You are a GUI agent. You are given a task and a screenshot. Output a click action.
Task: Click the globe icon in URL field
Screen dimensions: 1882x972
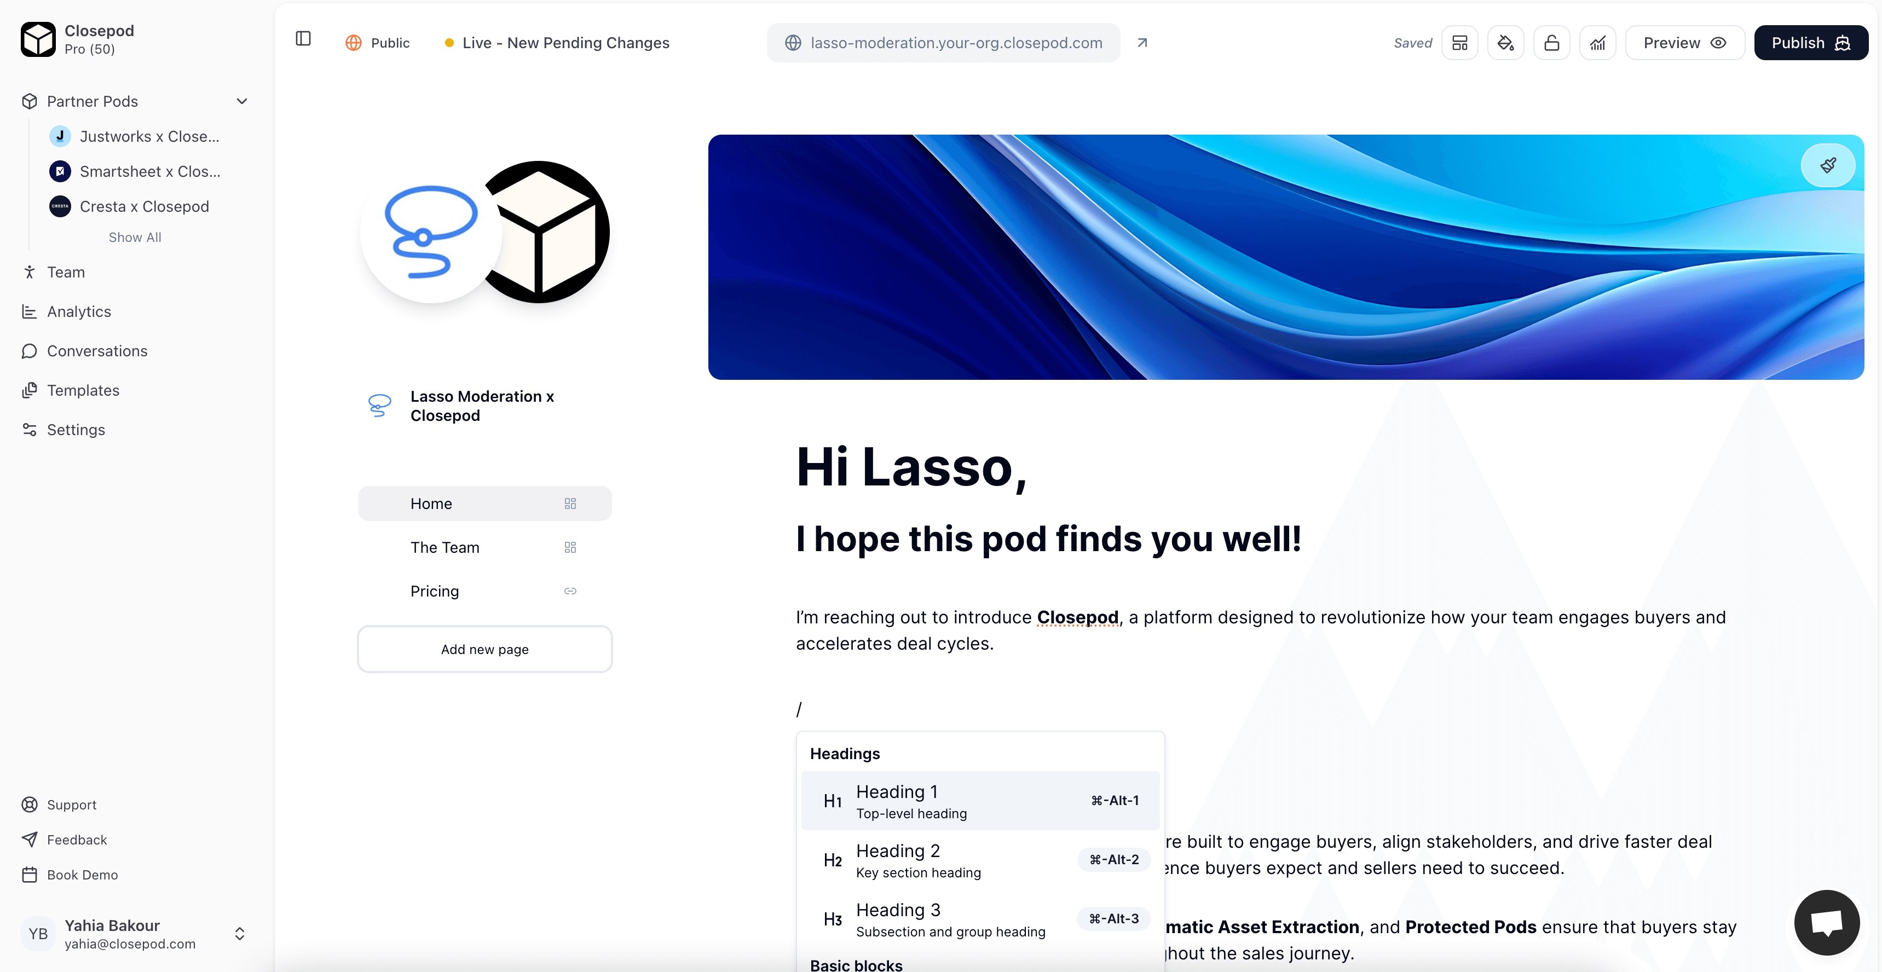tap(793, 43)
